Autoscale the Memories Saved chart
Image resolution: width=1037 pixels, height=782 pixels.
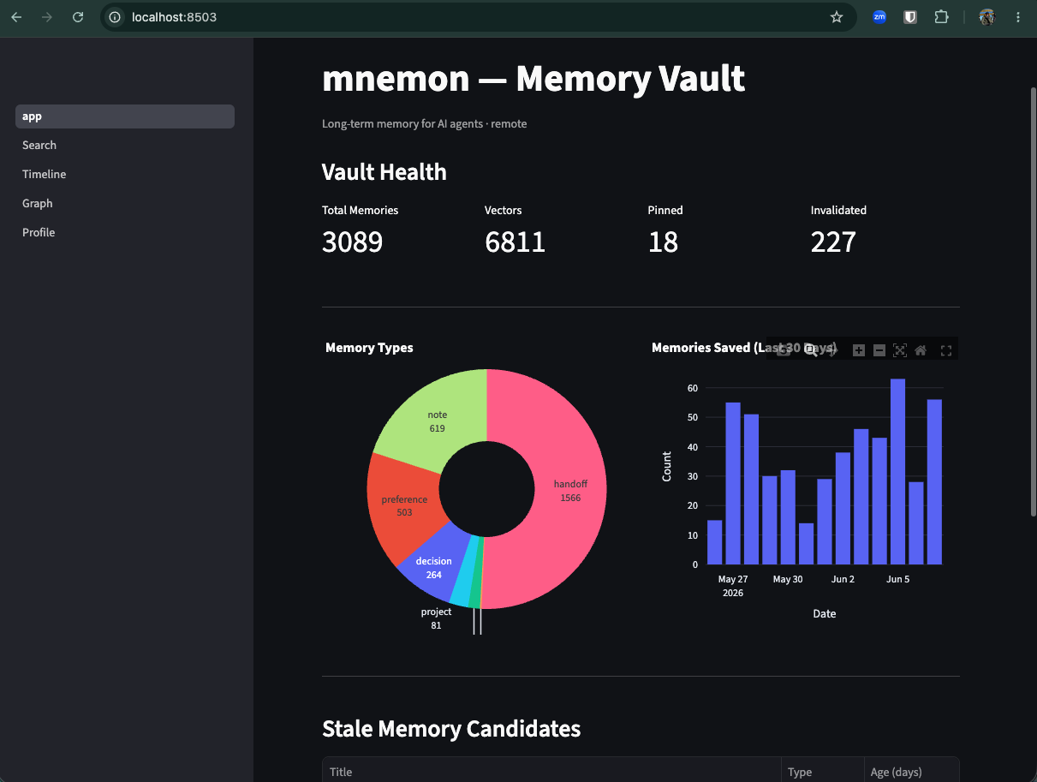(x=899, y=349)
